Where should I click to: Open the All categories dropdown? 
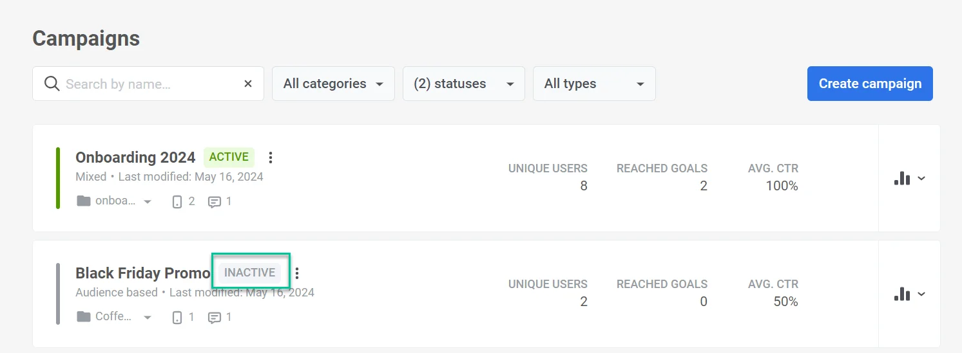coord(333,84)
